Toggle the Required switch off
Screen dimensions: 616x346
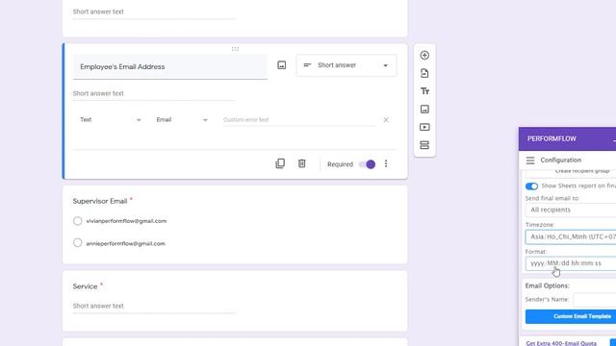[x=368, y=164]
